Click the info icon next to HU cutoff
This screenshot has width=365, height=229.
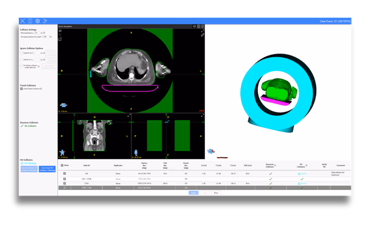click(x=50, y=37)
